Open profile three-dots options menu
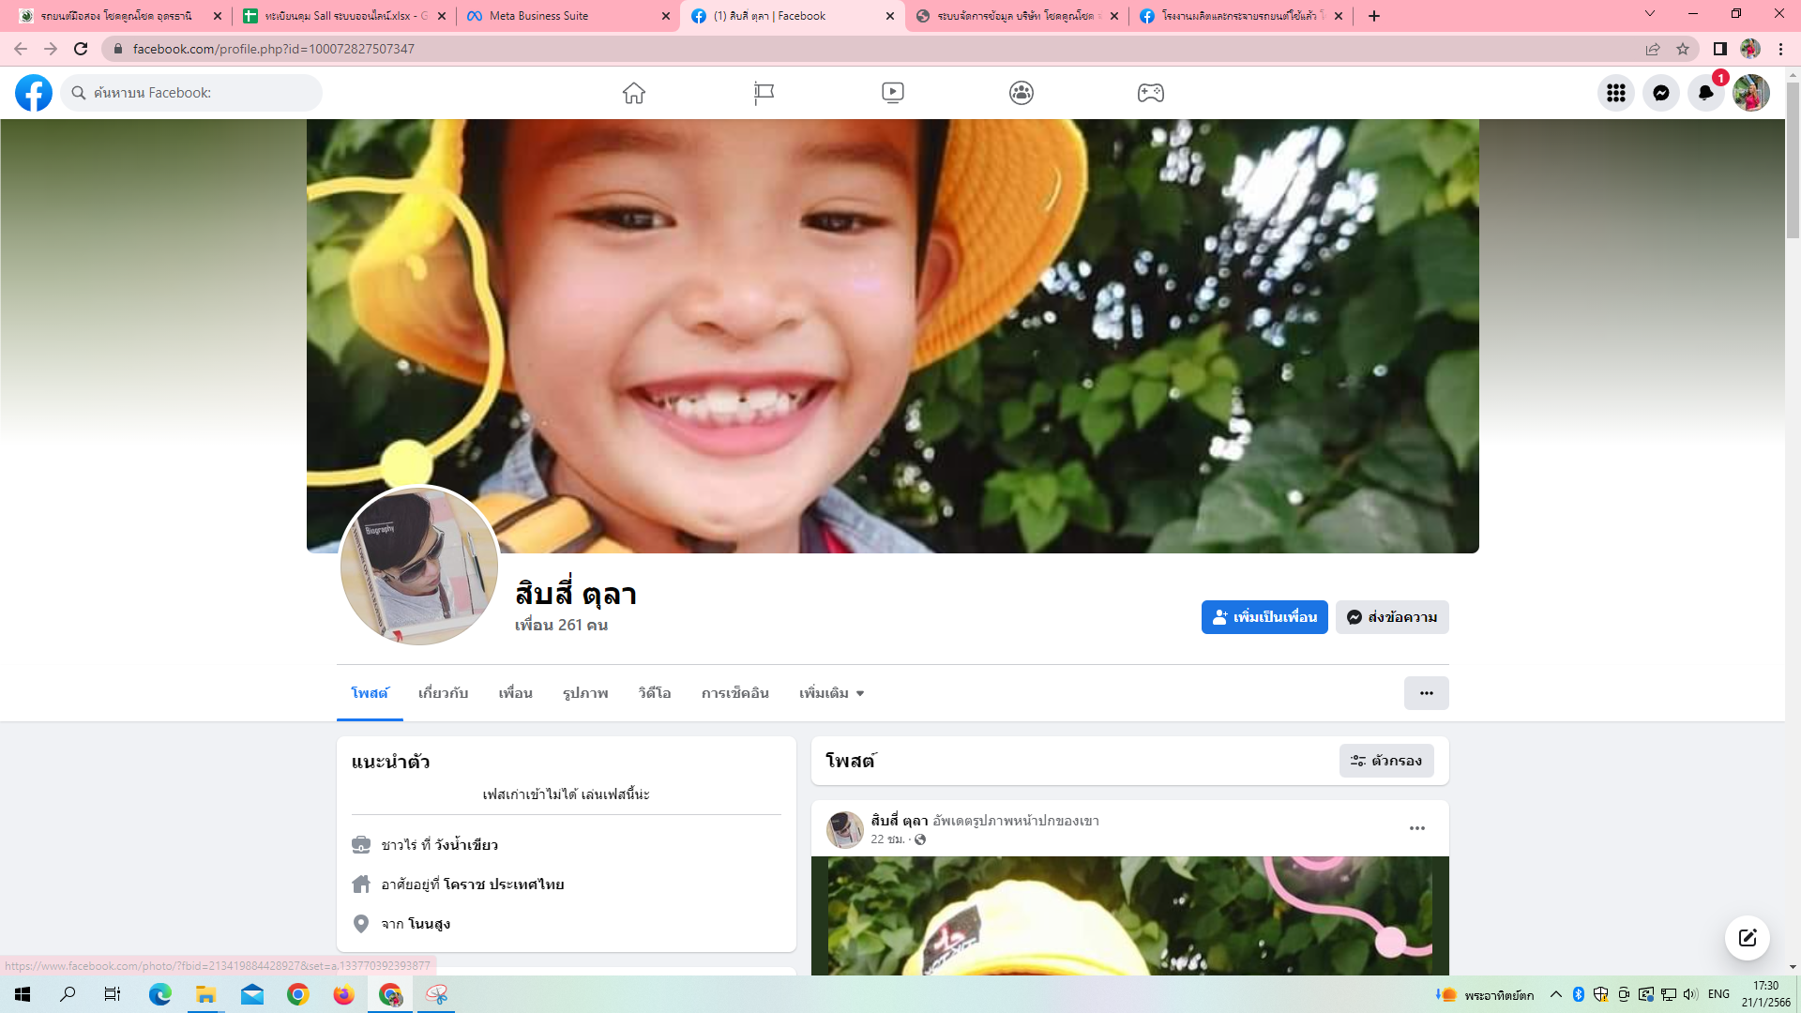1801x1013 pixels. (1426, 693)
